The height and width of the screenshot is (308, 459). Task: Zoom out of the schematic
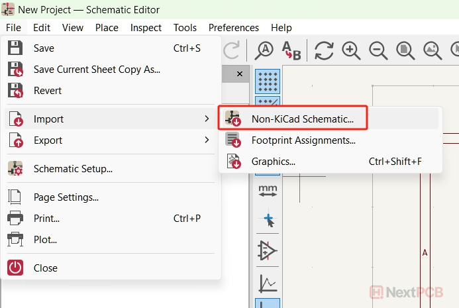(x=378, y=50)
